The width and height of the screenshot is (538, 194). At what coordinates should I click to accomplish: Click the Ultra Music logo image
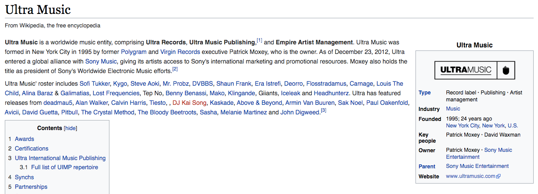(x=474, y=70)
